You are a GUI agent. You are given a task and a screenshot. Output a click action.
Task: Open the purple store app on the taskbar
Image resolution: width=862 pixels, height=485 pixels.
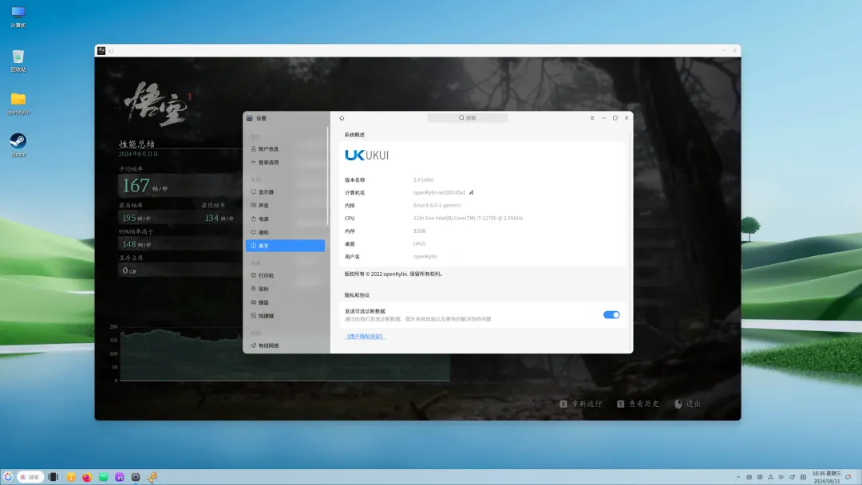(119, 477)
